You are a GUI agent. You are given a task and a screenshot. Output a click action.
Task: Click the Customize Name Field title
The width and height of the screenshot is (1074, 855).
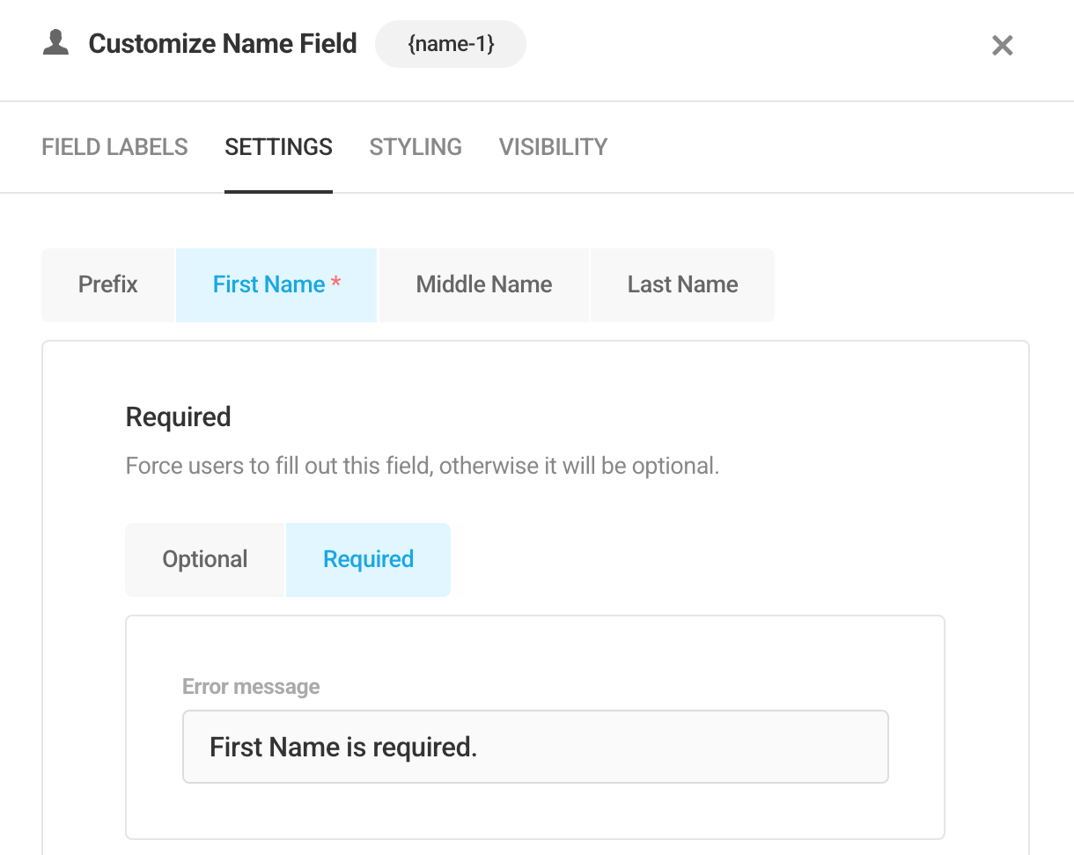coord(223,43)
